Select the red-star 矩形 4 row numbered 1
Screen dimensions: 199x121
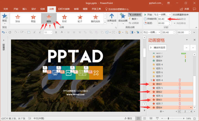[x=171, y=80]
